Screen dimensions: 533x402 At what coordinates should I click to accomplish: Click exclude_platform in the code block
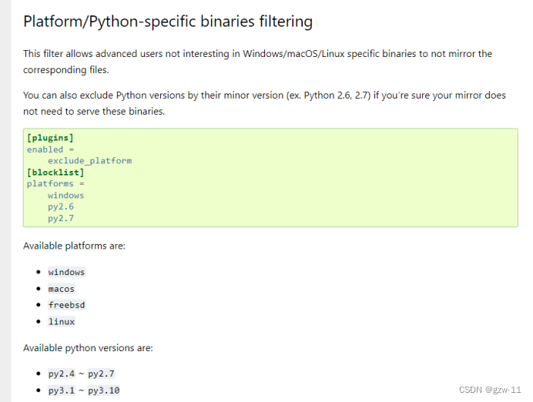[89, 161]
